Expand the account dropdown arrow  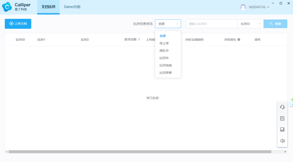pyautogui.click(x=268, y=7)
